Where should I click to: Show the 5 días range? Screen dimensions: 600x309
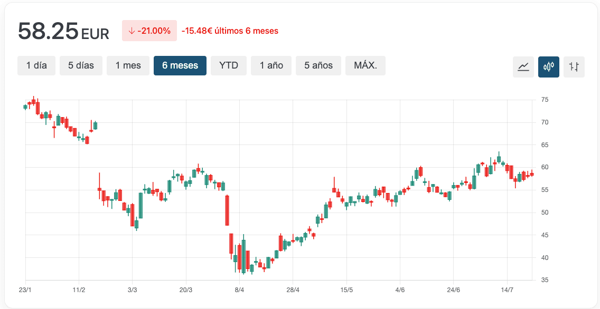(81, 65)
